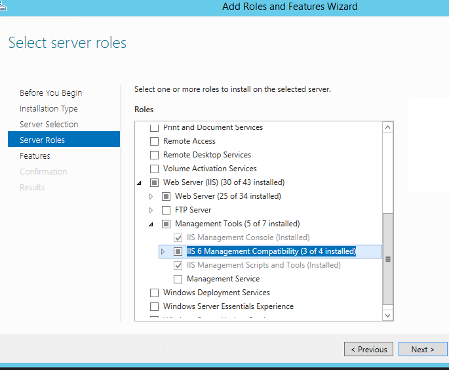The height and width of the screenshot is (370, 449).
Task: Select Windows Server Essentials Experience checkbox
Action: (155, 306)
